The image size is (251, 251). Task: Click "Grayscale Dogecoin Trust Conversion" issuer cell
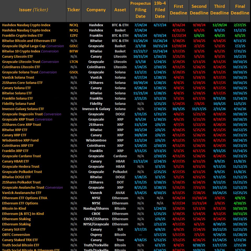tap(31, 114)
